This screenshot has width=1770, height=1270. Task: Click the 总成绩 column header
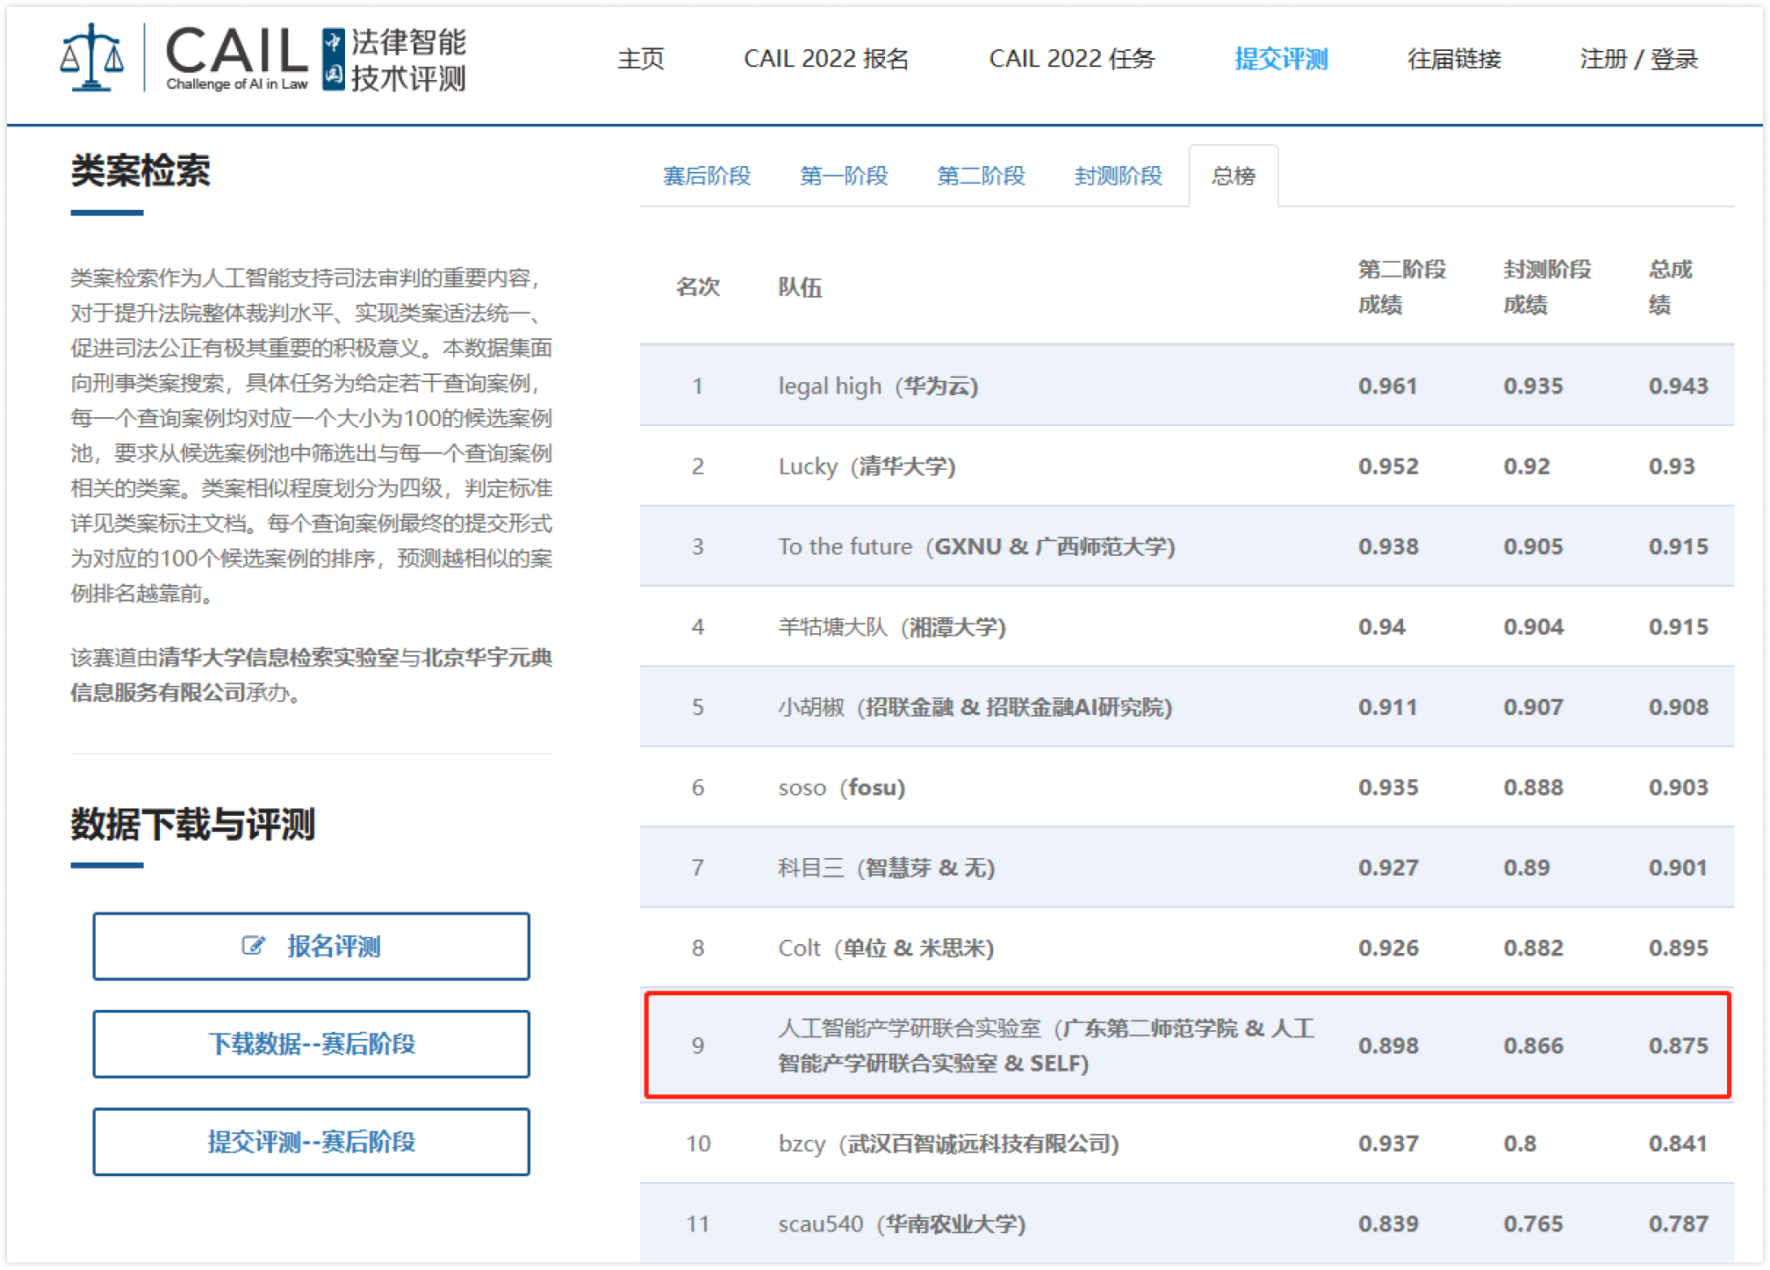[x=1670, y=287]
